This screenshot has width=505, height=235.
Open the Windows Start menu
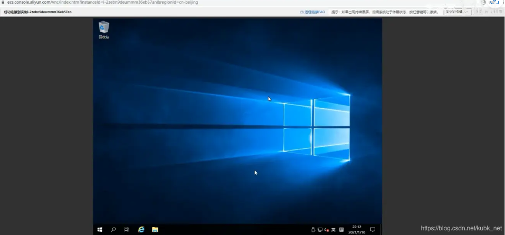(100, 230)
